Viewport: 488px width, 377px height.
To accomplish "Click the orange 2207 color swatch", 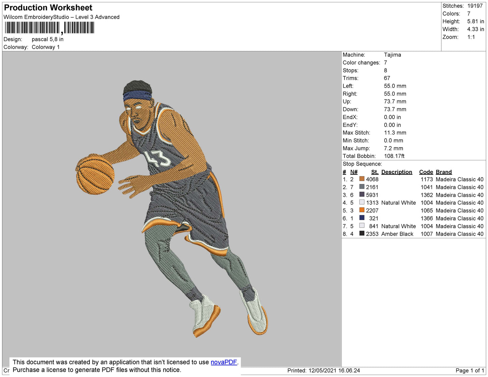I will click(362, 210).
